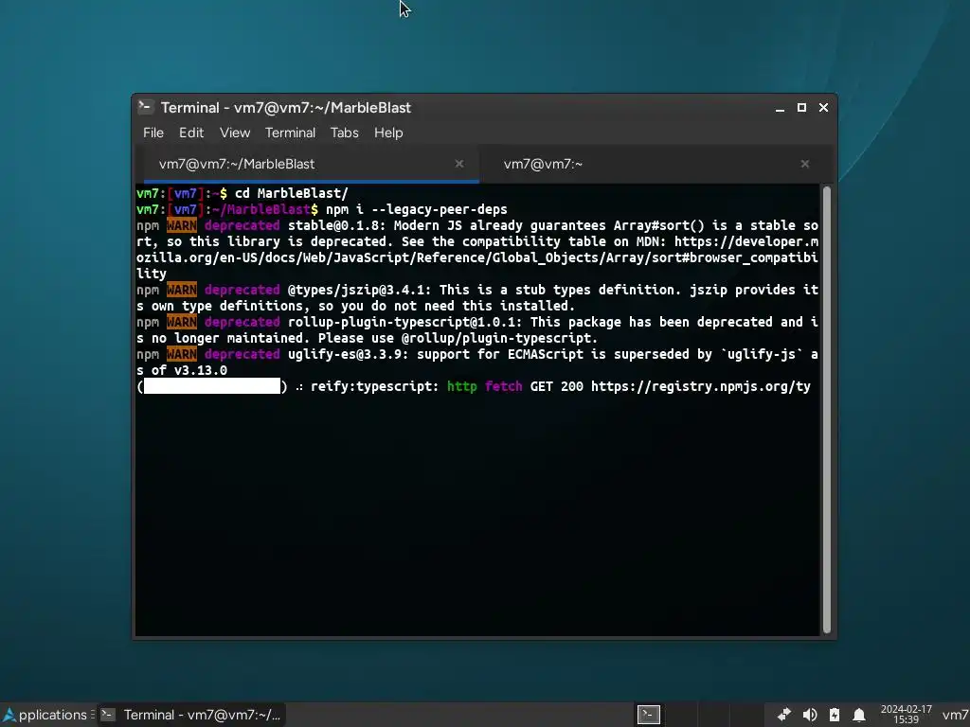Close the vm7@vm7:~ tab
The width and height of the screenshot is (970, 727).
(x=805, y=164)
